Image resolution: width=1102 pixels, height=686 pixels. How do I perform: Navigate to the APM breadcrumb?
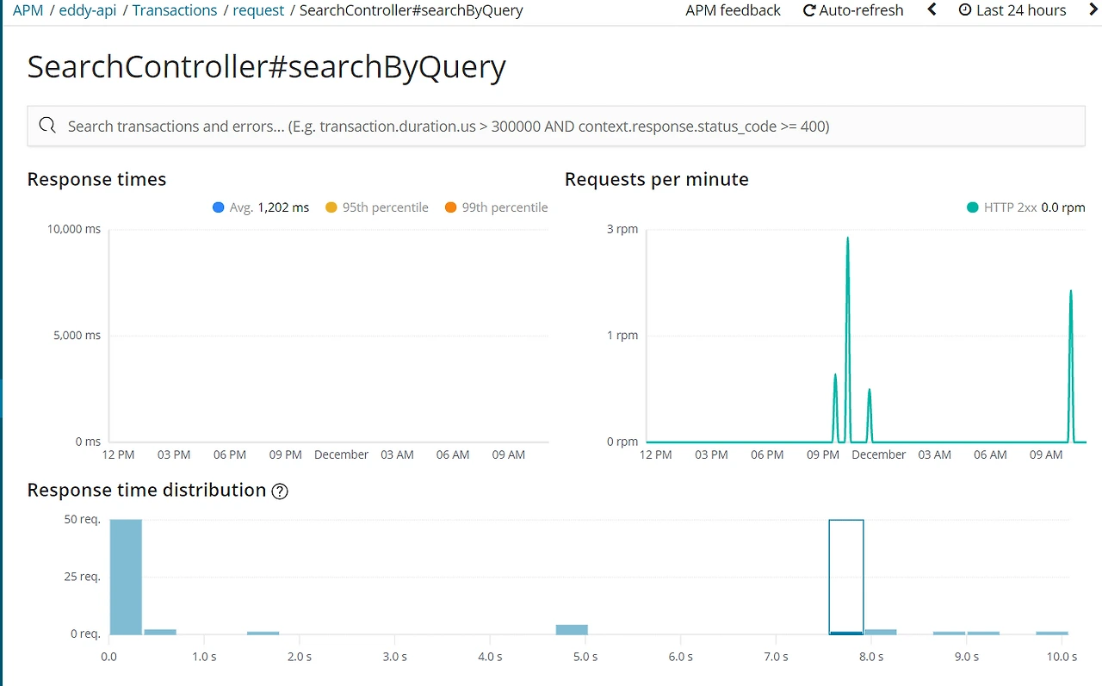pyautogui.click(x=28, y=10)
